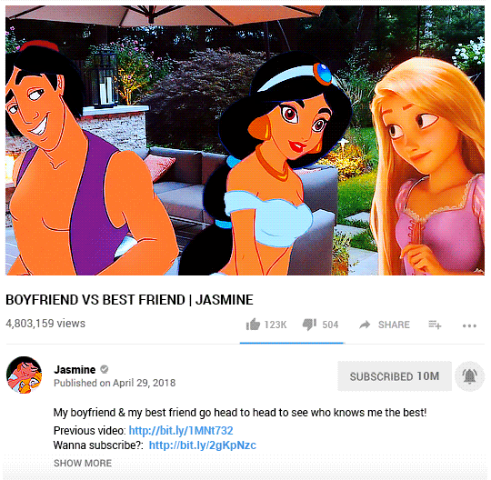
Task: Click the 504 dislike count
Action: [330, 325]
